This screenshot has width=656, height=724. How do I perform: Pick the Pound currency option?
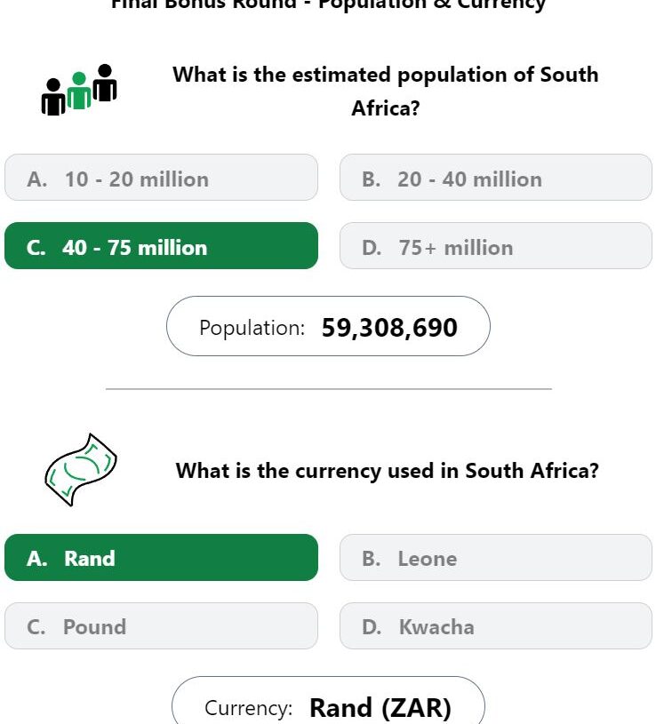click(x=161, y=625)
